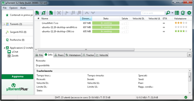194x101 pixels.
Task: Click LinuxMint-7.iso health bars icon
Action: [x=124, y=23]
